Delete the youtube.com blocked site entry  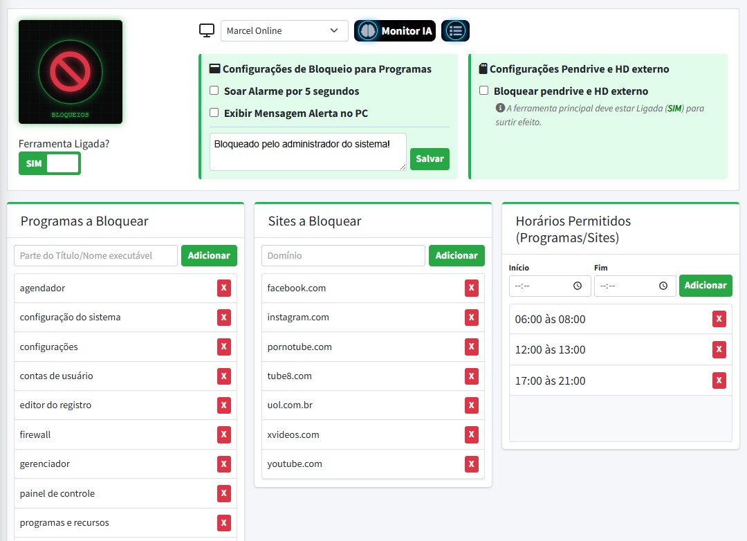(471, 464)
